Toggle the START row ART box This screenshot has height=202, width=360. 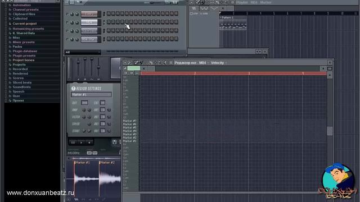coord(102,131)
